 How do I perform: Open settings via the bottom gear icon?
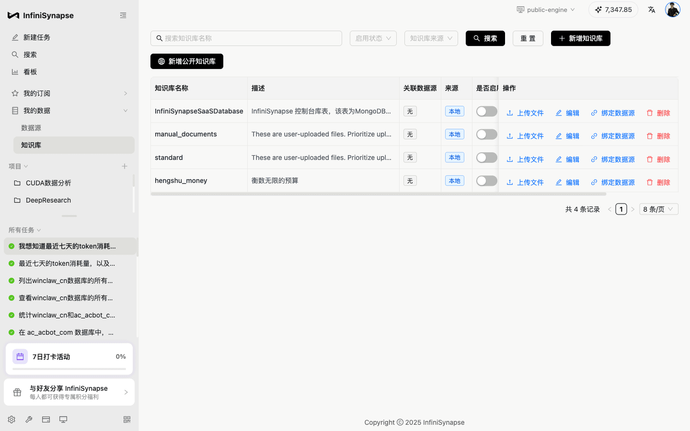tap(11, 420)
